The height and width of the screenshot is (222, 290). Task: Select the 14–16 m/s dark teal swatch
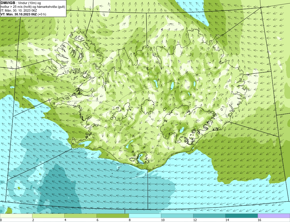pos(241,216)
